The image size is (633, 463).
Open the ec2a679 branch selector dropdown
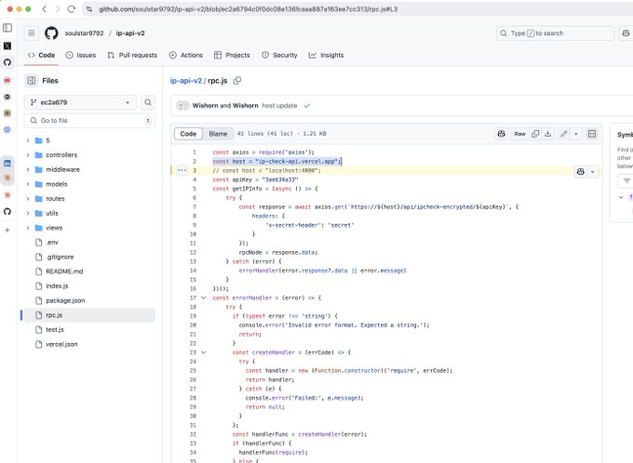click(81, 102)
